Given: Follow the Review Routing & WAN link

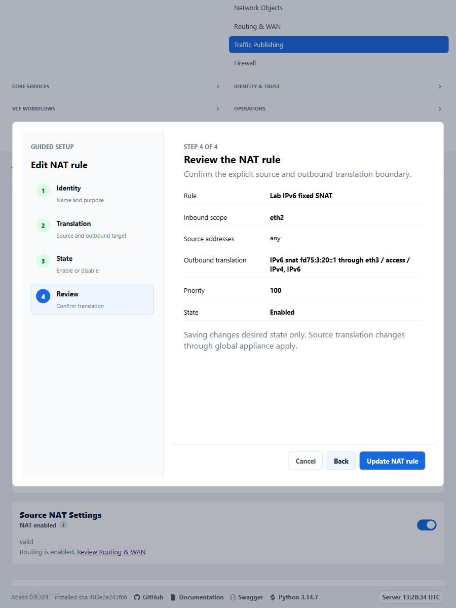Looking at the screenshot, I should pos(111,552).
